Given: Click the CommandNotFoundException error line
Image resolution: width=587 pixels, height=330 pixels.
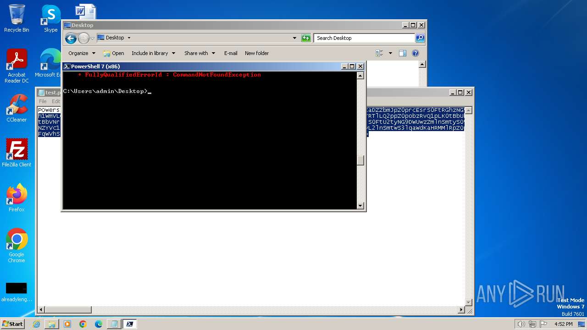Looking at the screenshot, I should pos(169,75).
